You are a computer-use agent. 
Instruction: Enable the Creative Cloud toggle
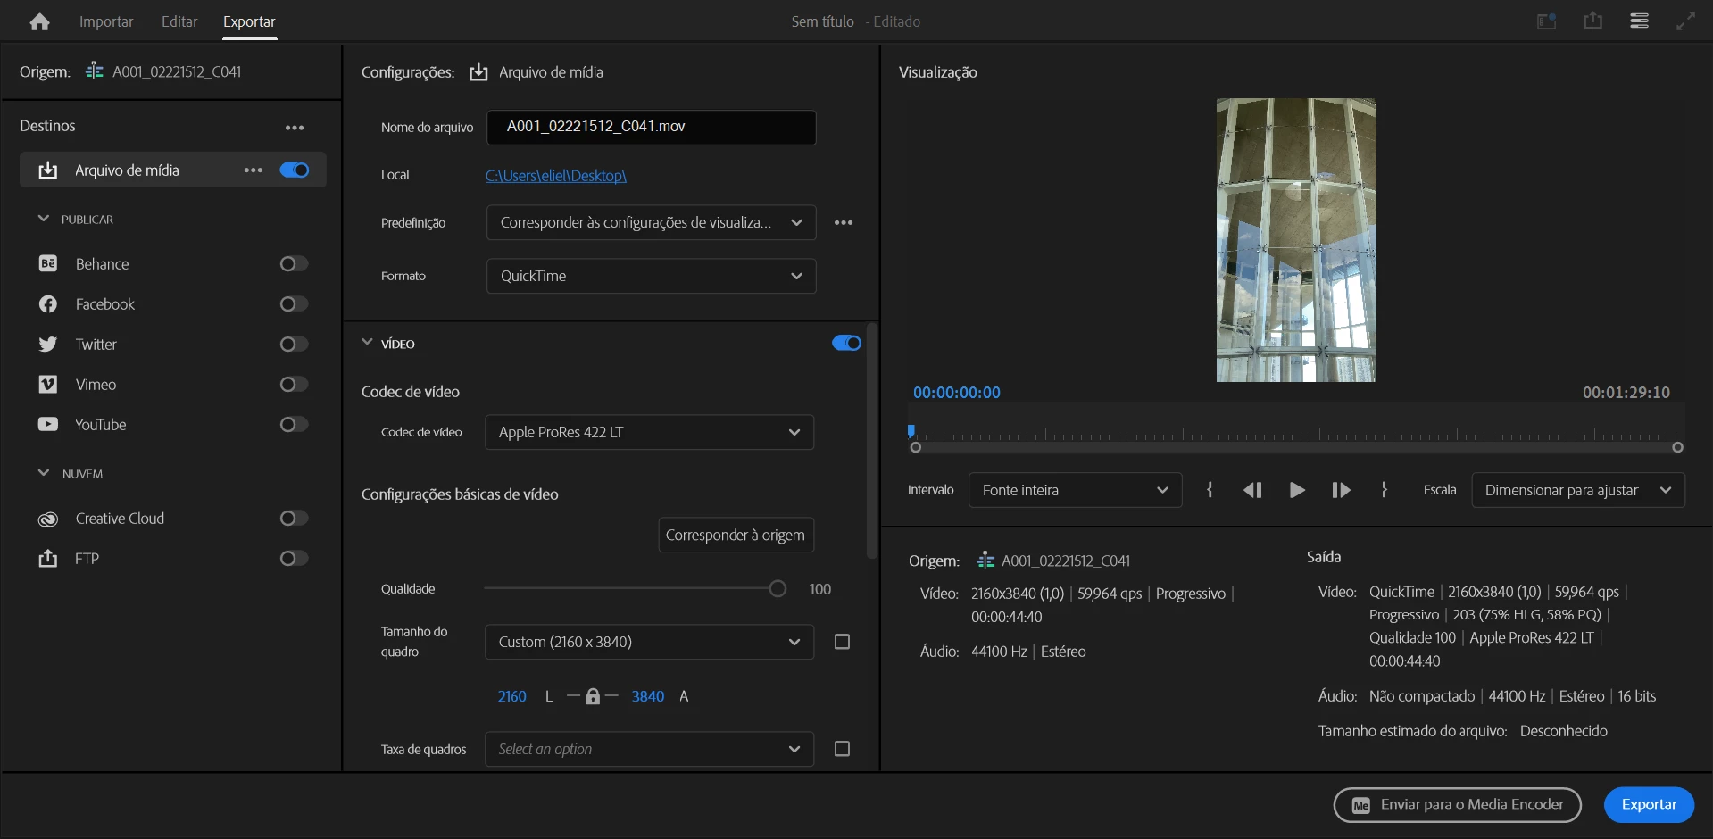[x=294, y=518]
